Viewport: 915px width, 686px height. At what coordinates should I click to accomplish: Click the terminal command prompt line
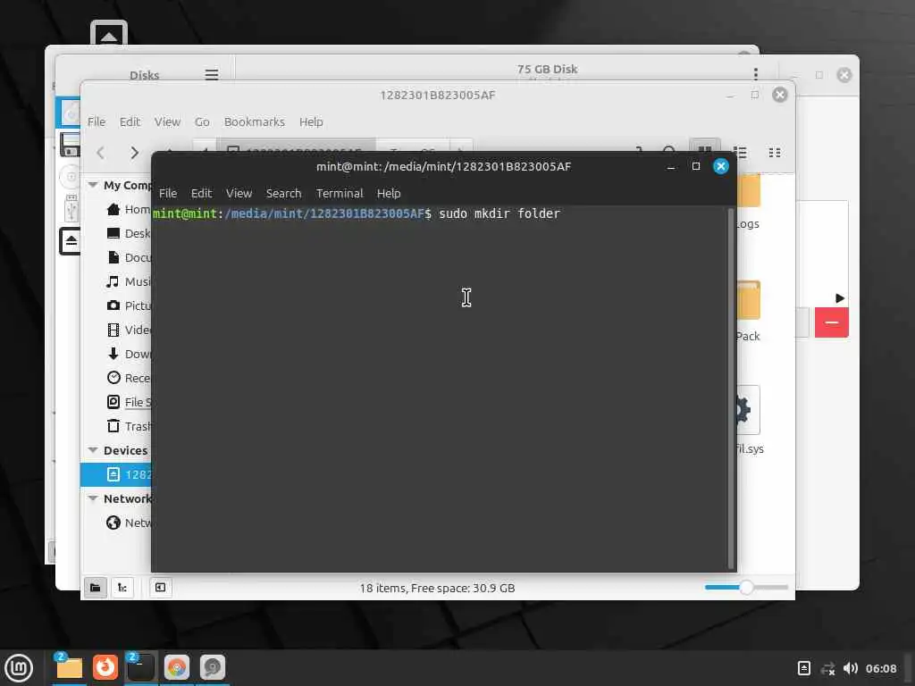357,213
